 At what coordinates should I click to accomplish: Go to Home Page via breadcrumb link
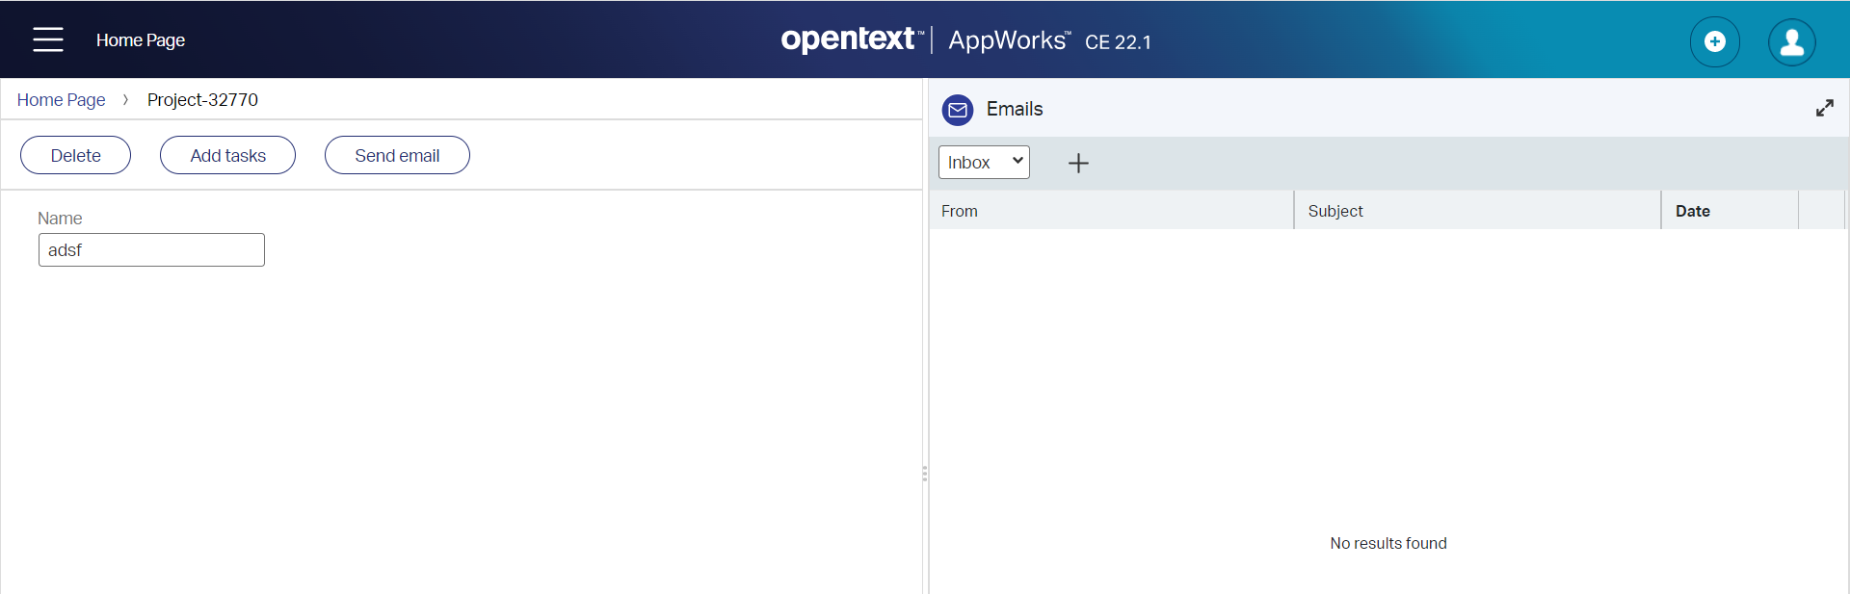(x=61, y=100)
